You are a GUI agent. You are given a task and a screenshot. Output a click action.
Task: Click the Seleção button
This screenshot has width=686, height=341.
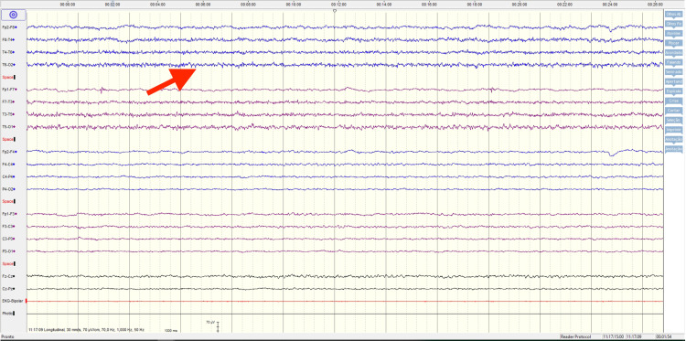click(673, 120)
